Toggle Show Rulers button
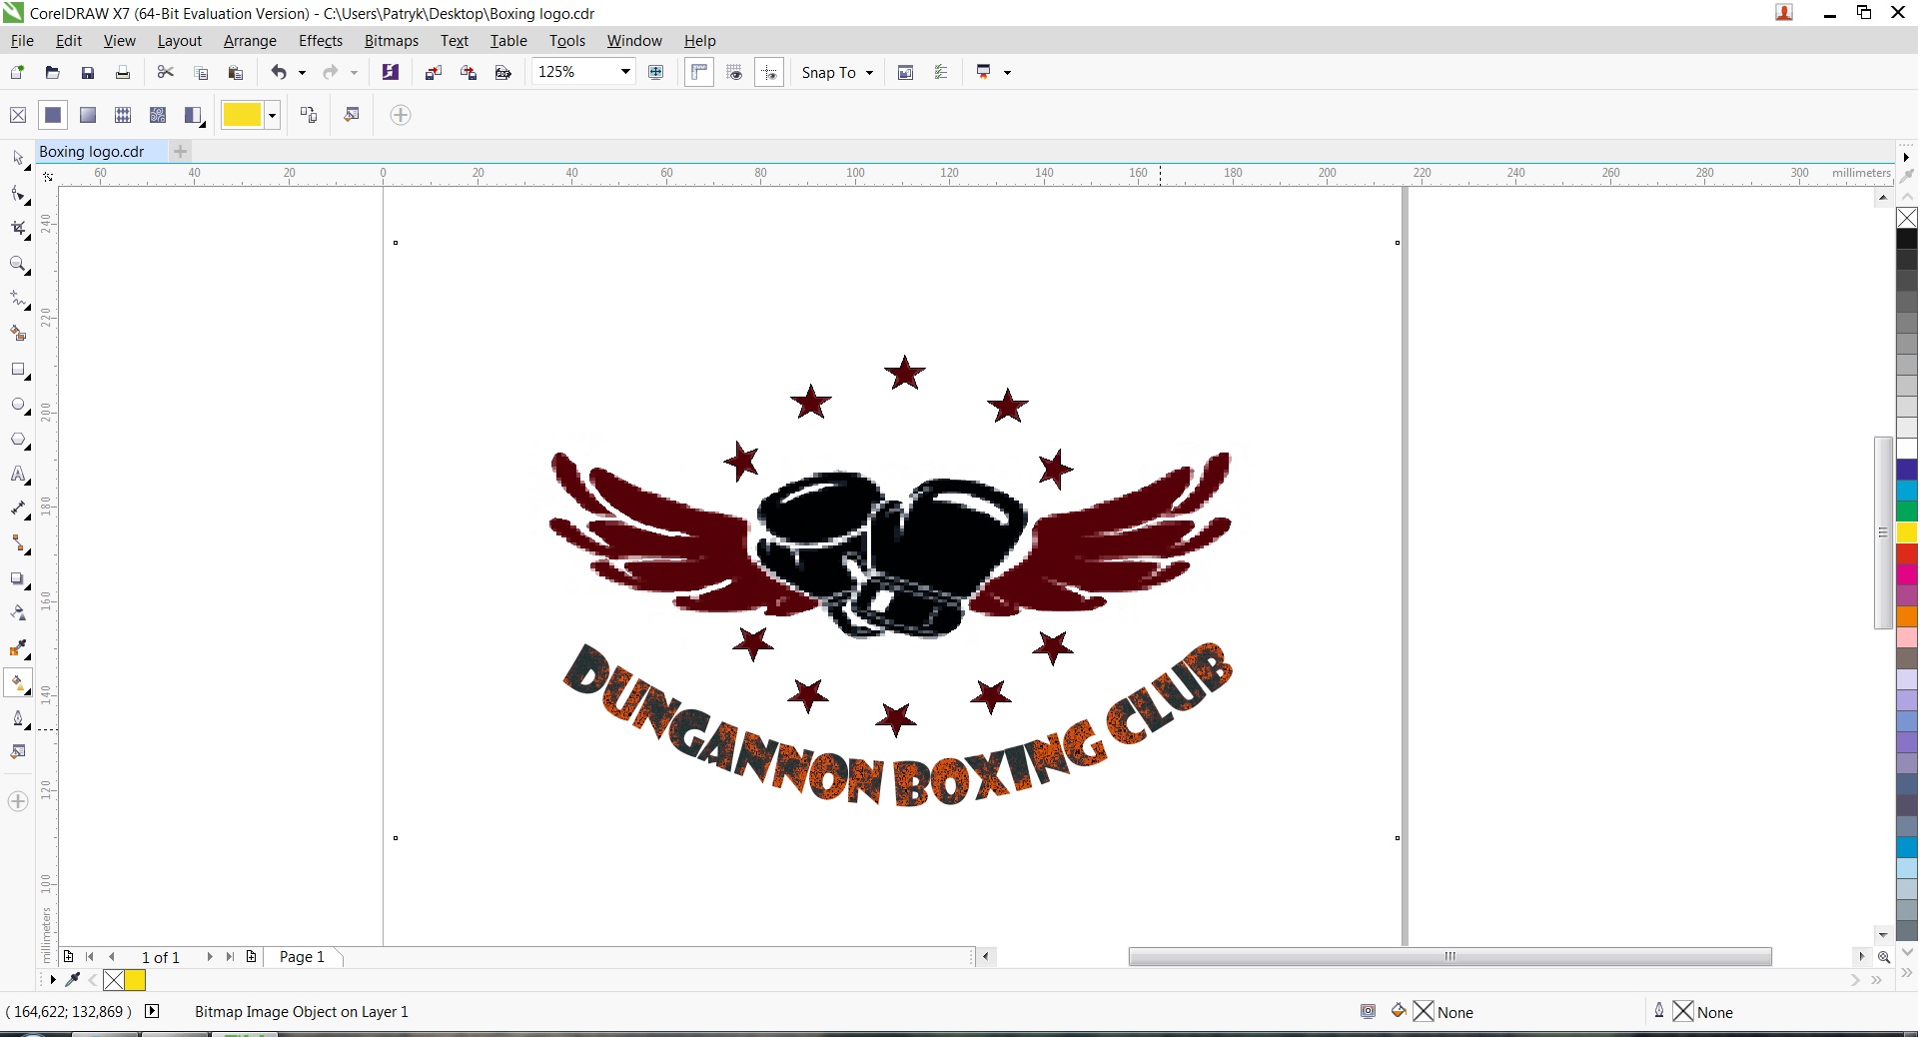Screen dimensions: 1920x1037 pyautogui.click(x=699, y=72)
